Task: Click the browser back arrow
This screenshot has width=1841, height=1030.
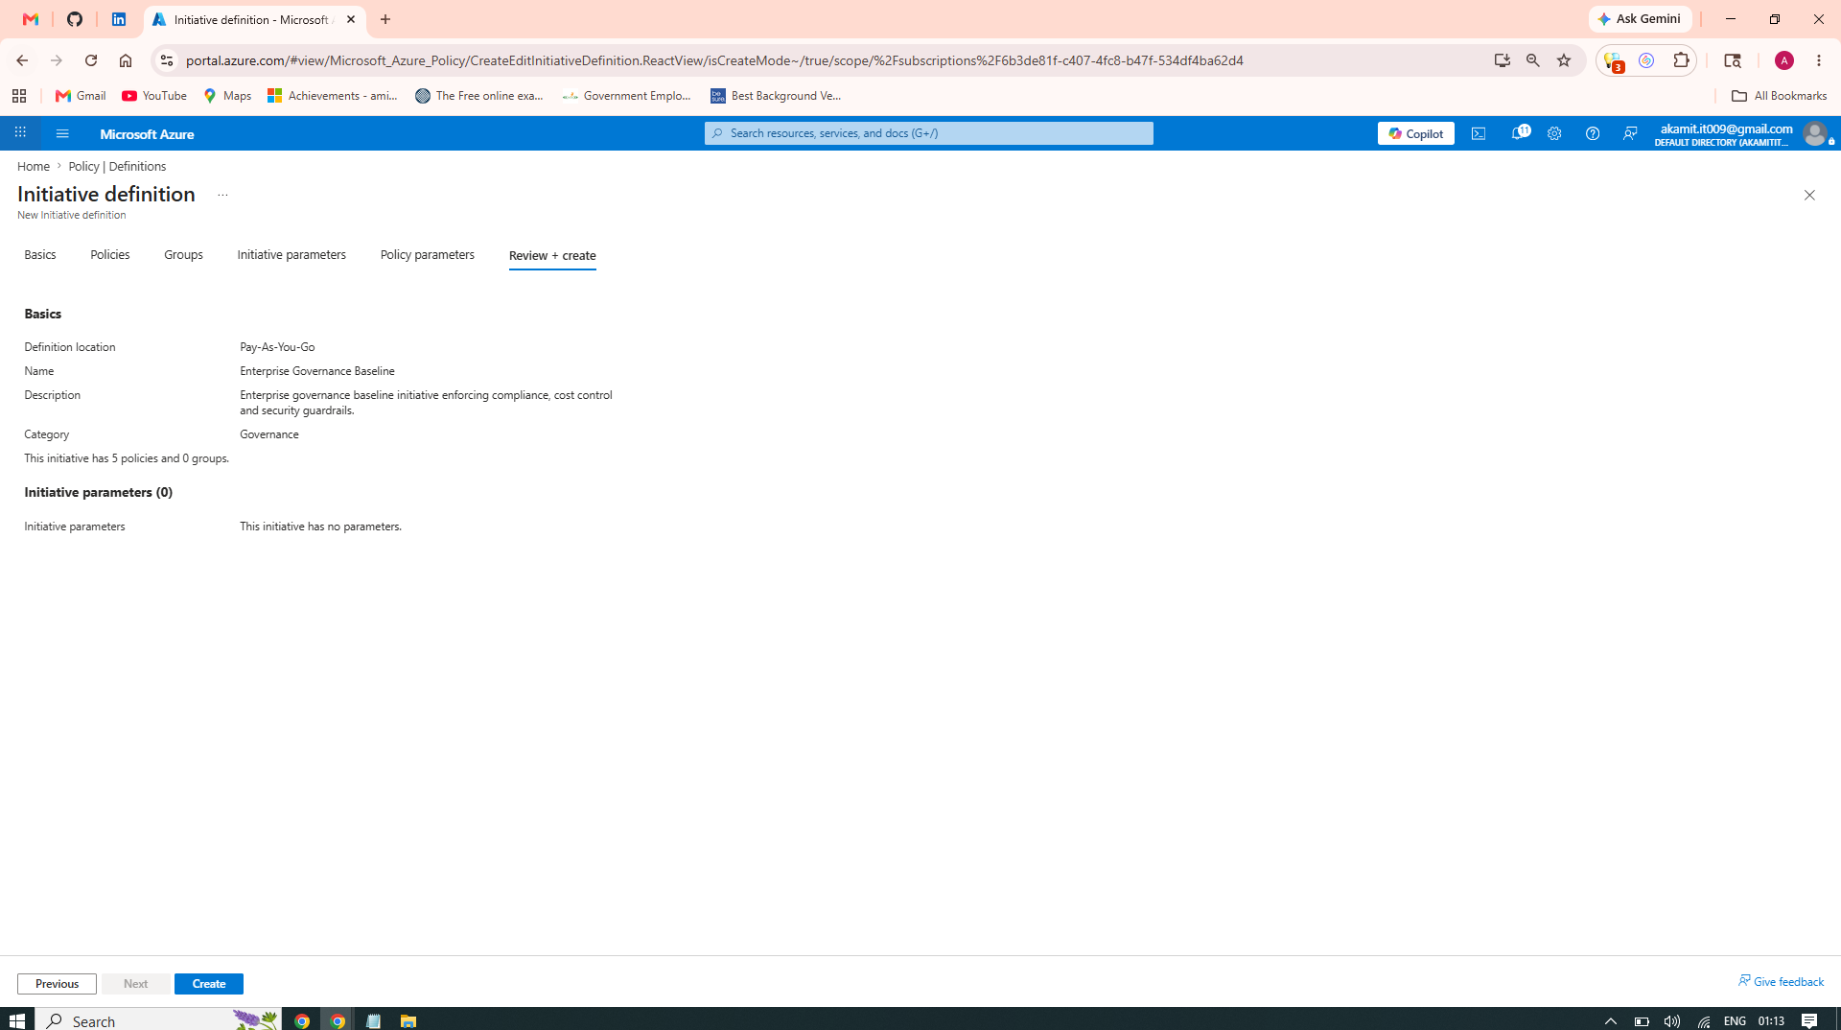Action: click(x=21, y=60)
